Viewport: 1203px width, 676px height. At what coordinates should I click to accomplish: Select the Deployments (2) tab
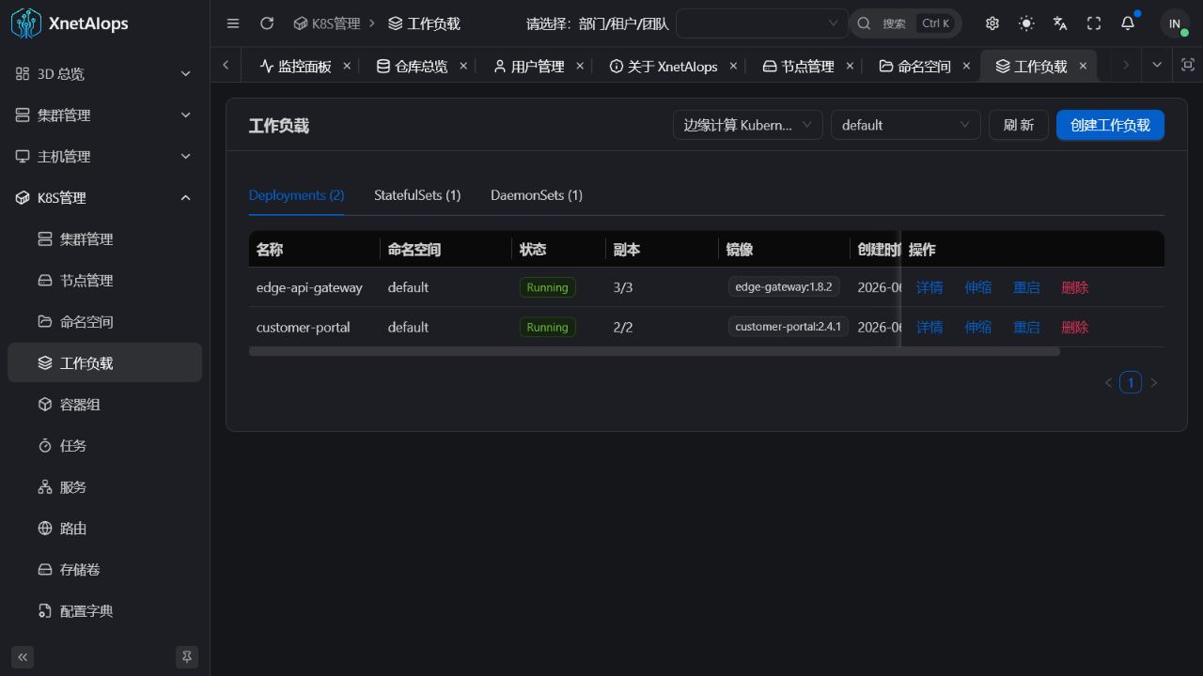point(296,195)
